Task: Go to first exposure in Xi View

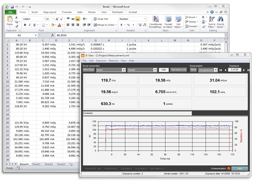Action: (221, 70)
